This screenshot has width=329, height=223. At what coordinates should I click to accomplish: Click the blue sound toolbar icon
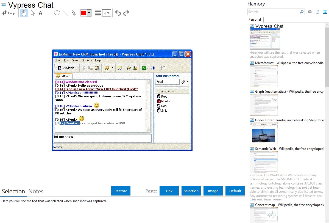pyautogui.click(x=154, y=68)
